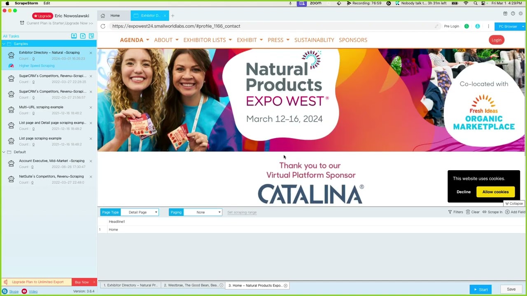Open the ScrapeStorm app menu
The height and width of the screenshot is (296, 527).
26,3
